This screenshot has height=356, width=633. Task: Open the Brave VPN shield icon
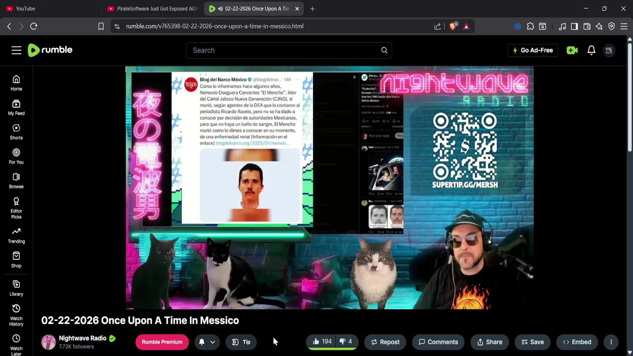click(612, 26)
